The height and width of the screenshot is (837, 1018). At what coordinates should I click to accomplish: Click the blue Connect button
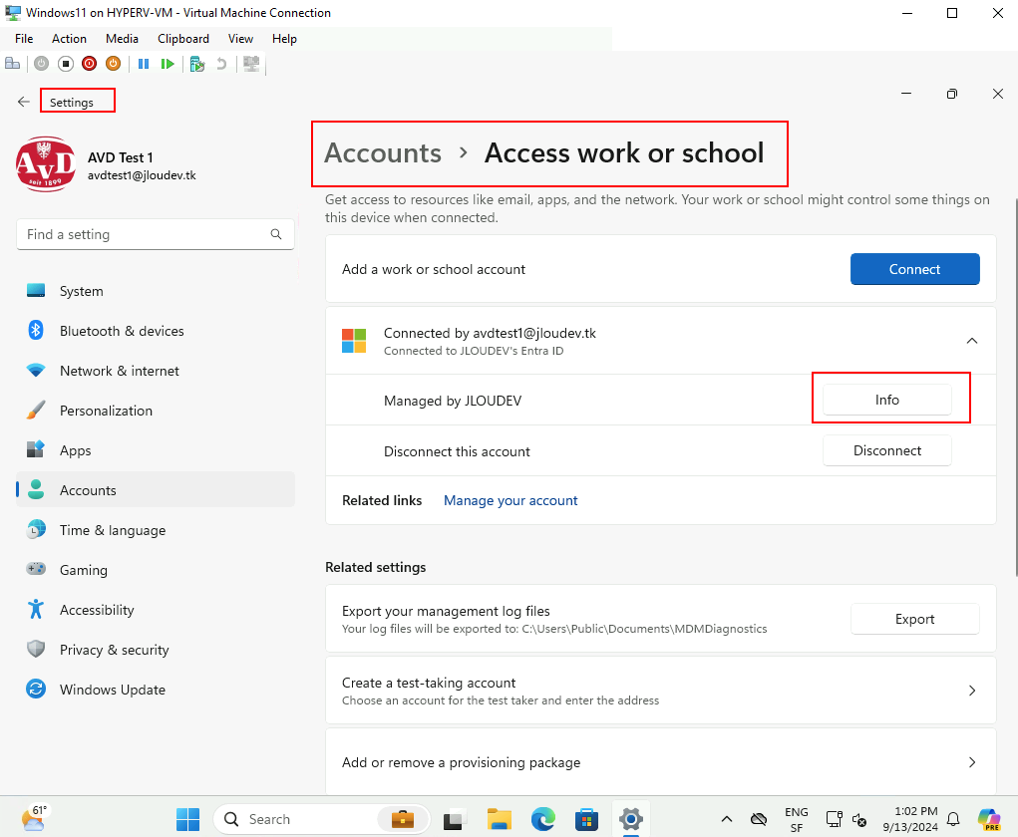click(914, 269)
